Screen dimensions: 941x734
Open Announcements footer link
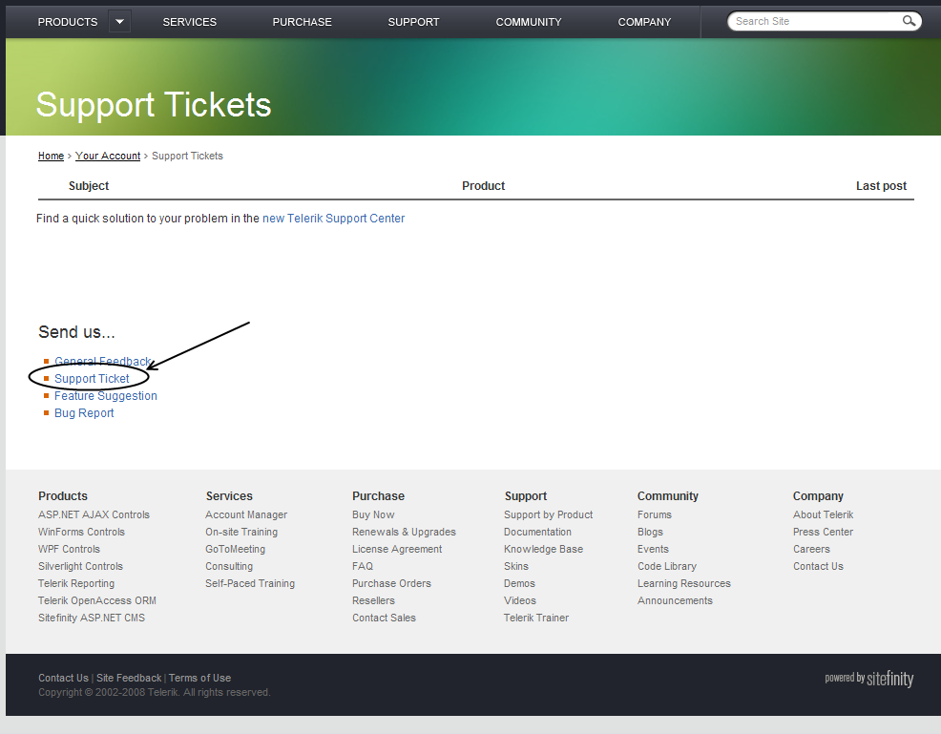point(675,600)
